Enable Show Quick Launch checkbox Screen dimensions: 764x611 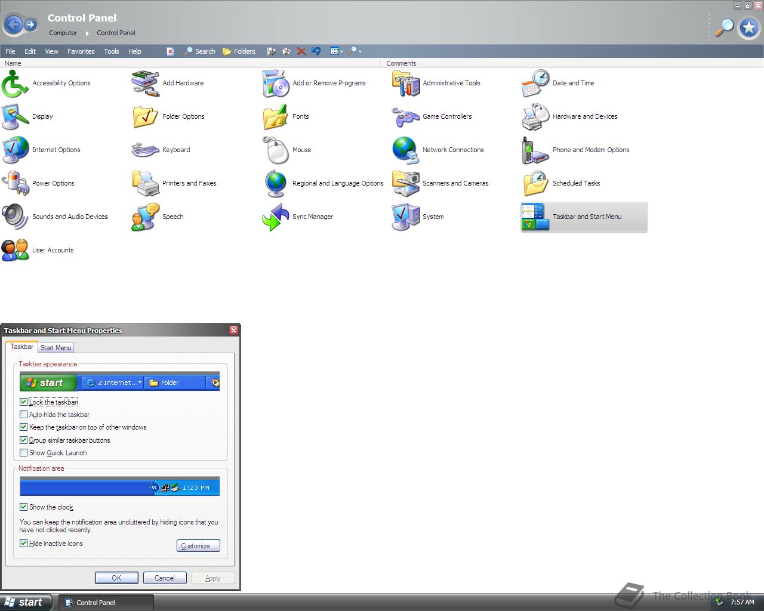click(24, 453)
